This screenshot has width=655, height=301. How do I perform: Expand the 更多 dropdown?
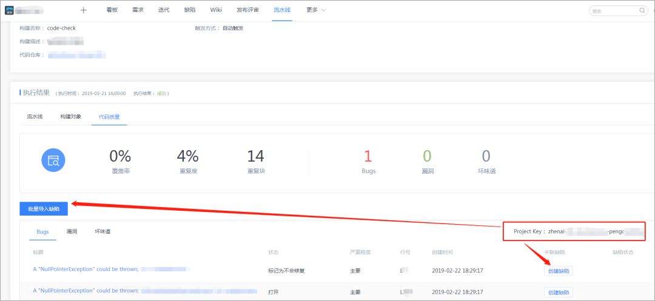pyautogui.click(x=316, y=10)
